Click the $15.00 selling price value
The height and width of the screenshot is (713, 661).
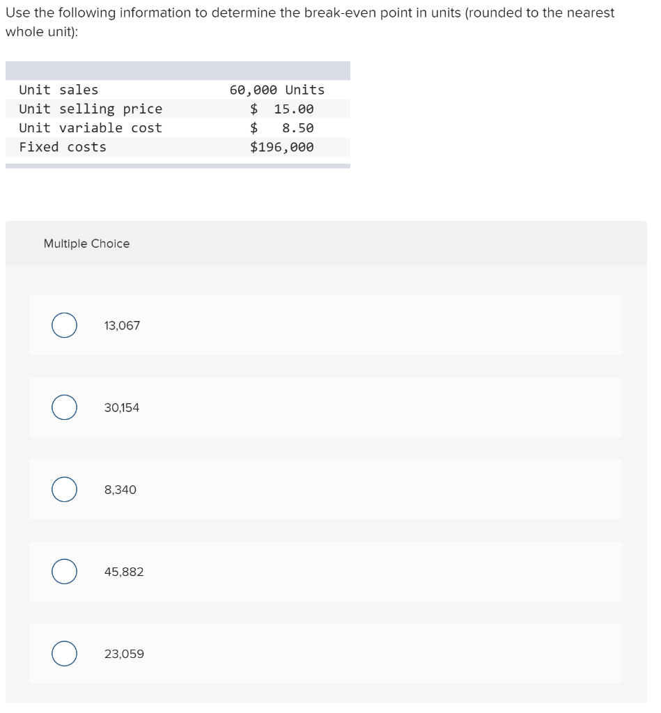(282, 109)
